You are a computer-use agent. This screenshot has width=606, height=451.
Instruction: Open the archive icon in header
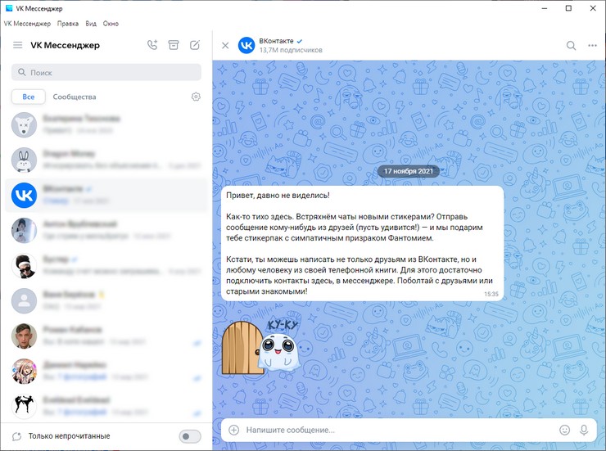[174, 45]
